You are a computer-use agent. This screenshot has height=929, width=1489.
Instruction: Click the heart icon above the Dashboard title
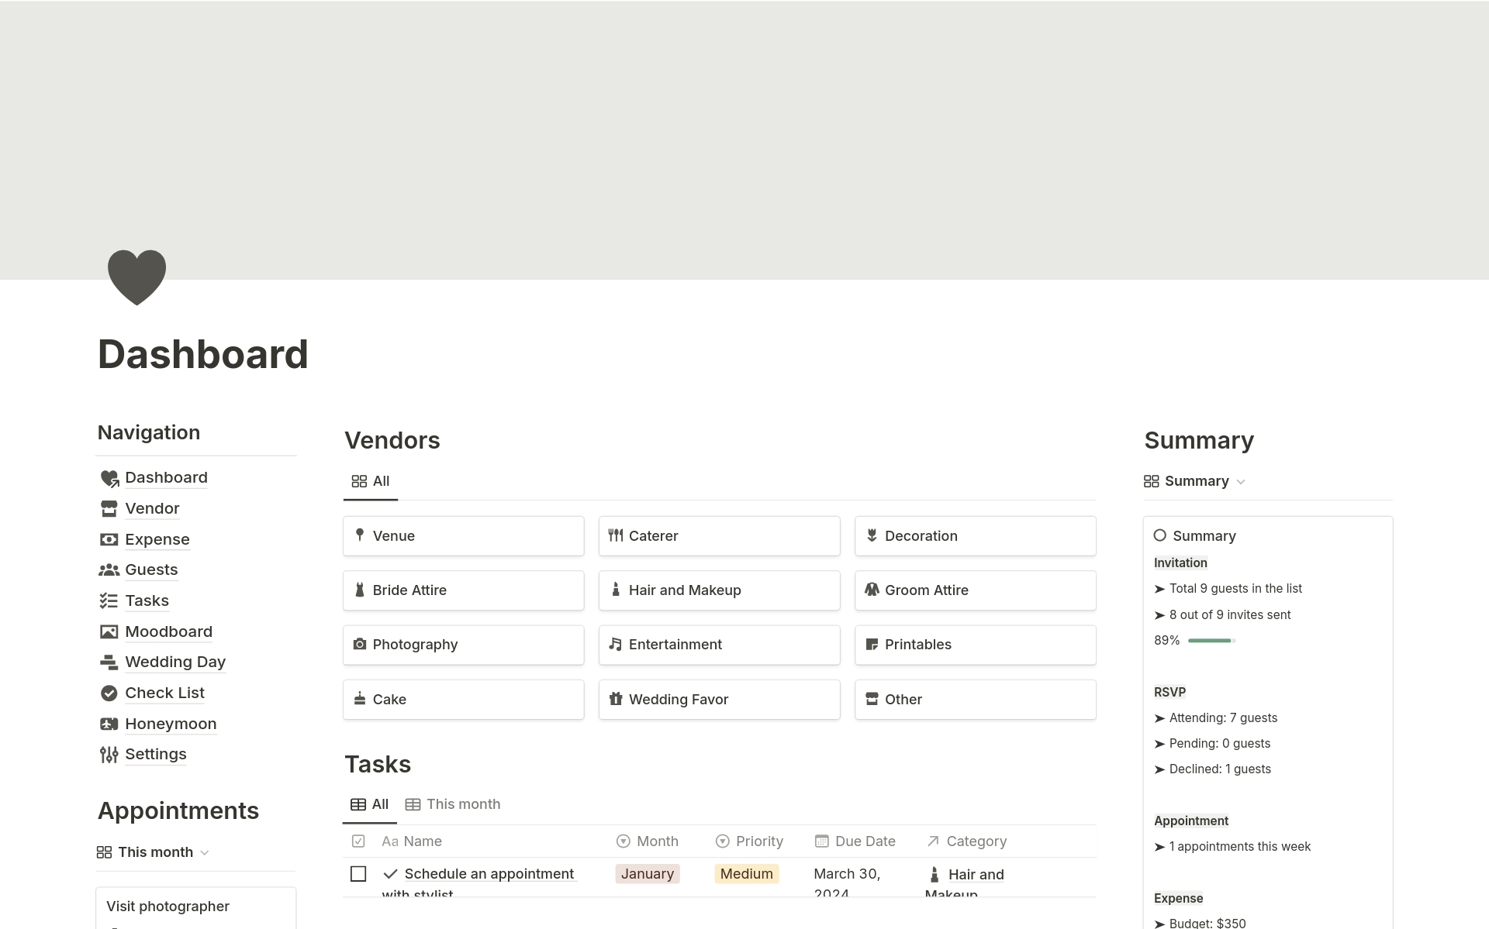(136, 277)
